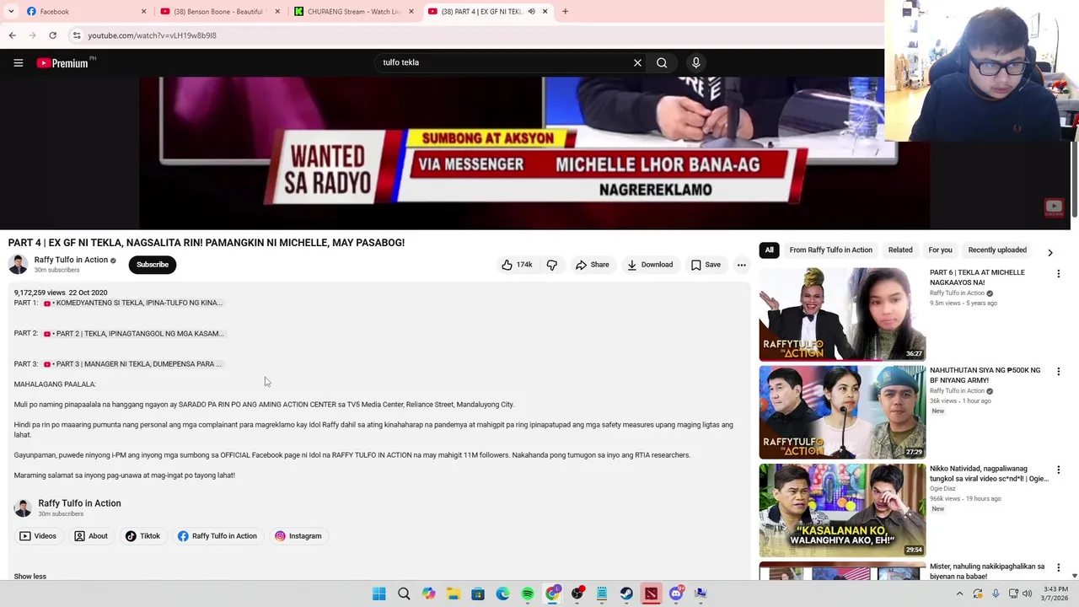The height and width of the screenshot is (607, 1079).
Task: Save the video to a playlist
Action: pyautogui.click(x=706, y=265)
